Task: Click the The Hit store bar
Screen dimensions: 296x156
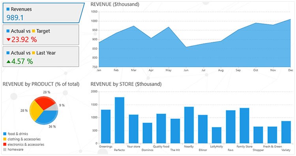Action: pos(175,131)
